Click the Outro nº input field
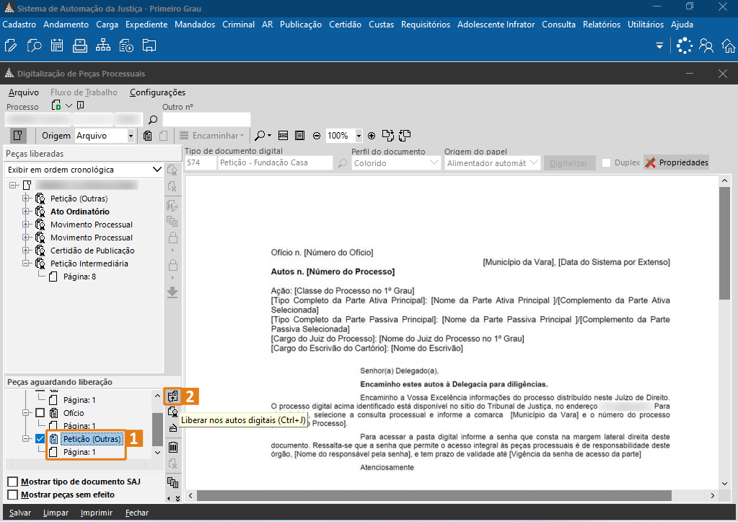Image resolution: width=738 pixels, height=522 pixels. 206,120
